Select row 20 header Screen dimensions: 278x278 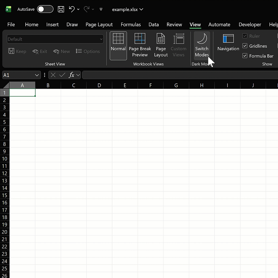click(5, 232)
